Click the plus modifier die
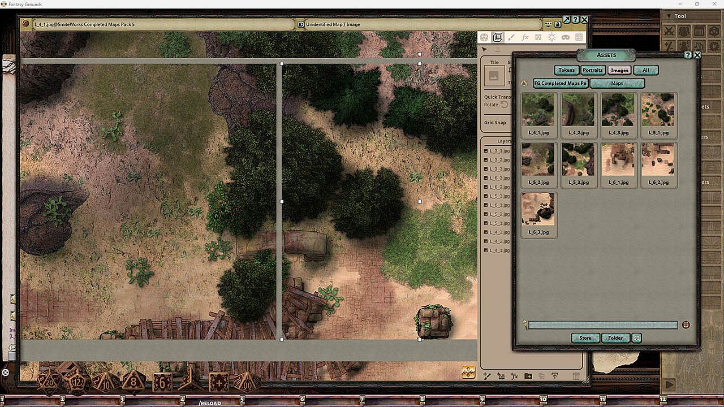 click(x=219, y=383)
